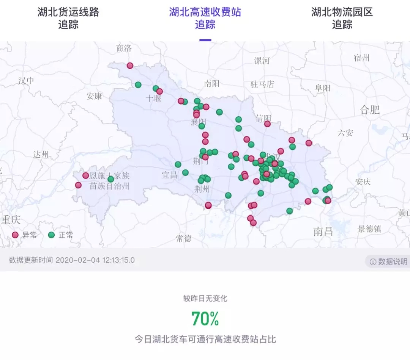Click the southernmost red marker on map
This screenshot has width=410, height=360.
(253, 223)
